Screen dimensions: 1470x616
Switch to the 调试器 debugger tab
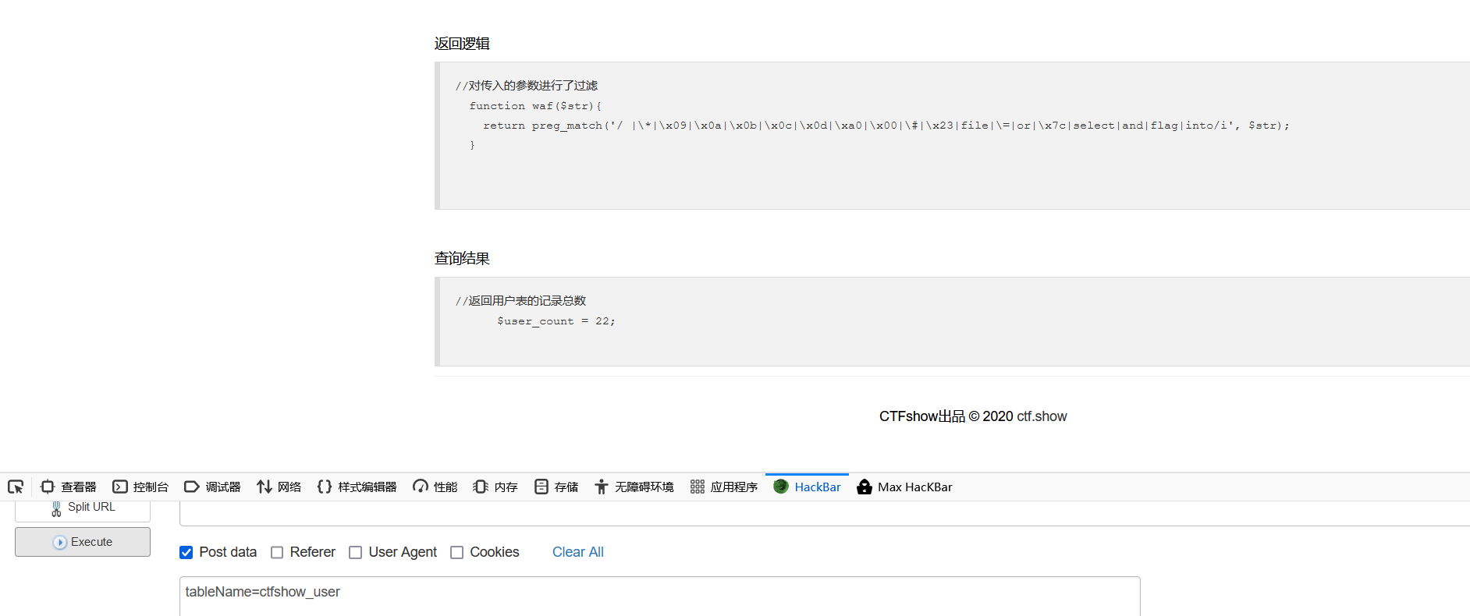(x=212, y=487)
